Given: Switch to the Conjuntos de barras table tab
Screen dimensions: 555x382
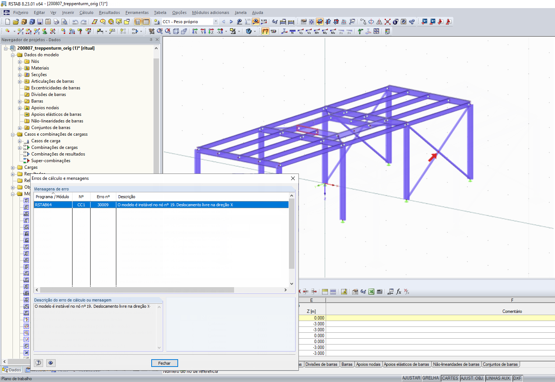Looking at the screenshot, I should pos(500,364).
